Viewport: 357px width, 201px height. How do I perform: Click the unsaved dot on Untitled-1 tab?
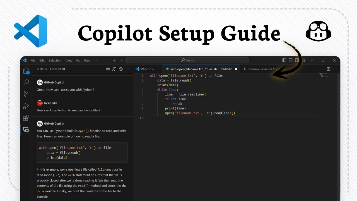click(x=236, y=69)
